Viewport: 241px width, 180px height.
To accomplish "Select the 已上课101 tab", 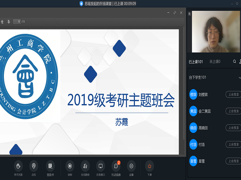I will click(196, 61).
